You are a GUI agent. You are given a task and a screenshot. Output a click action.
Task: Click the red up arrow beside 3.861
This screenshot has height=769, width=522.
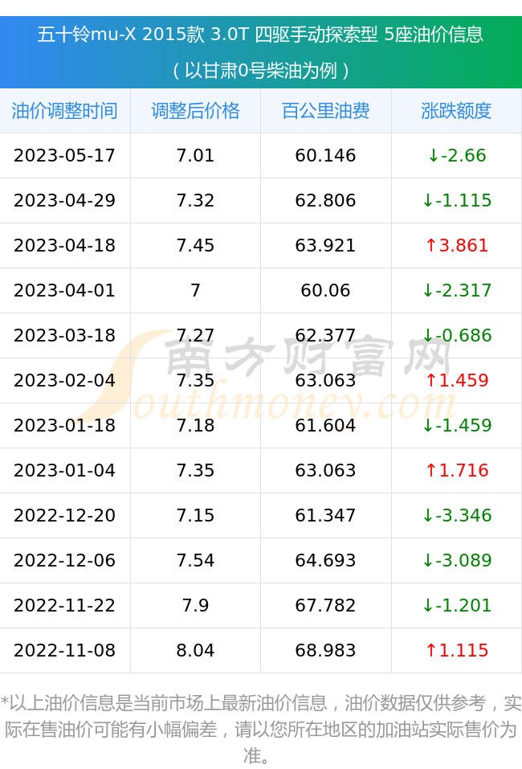(431, 245)
